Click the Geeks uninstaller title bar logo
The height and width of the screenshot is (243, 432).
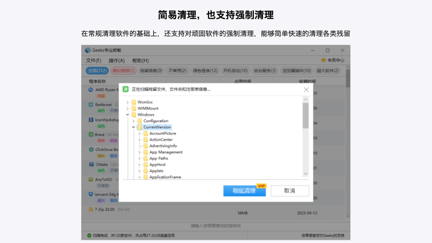point(87,50)
